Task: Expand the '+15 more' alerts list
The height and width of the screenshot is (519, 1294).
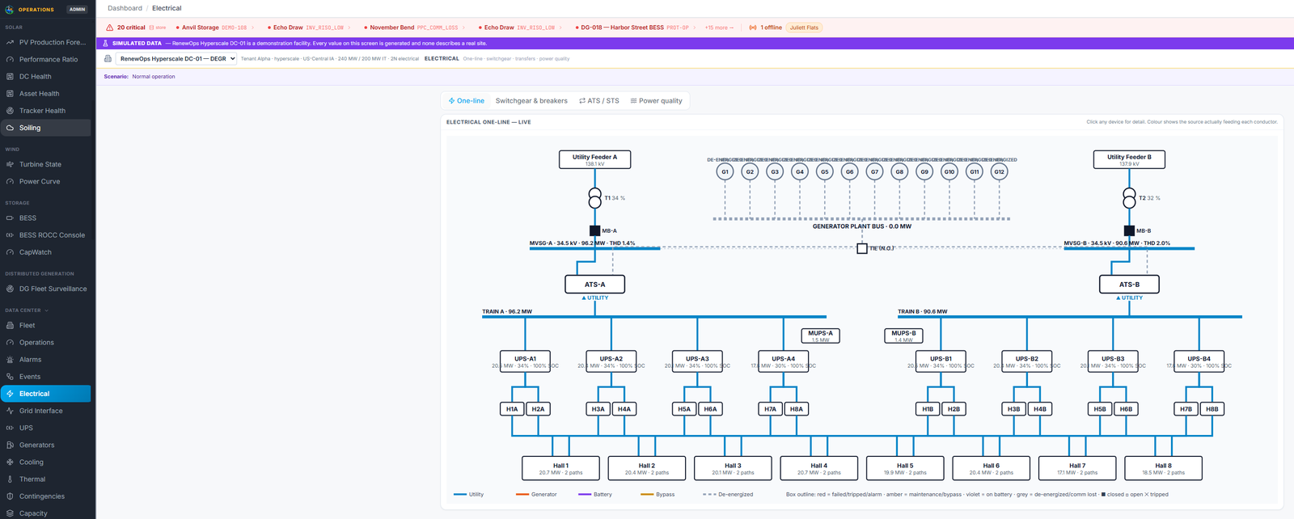Action: pyautogui.click(x=719, y=27)
